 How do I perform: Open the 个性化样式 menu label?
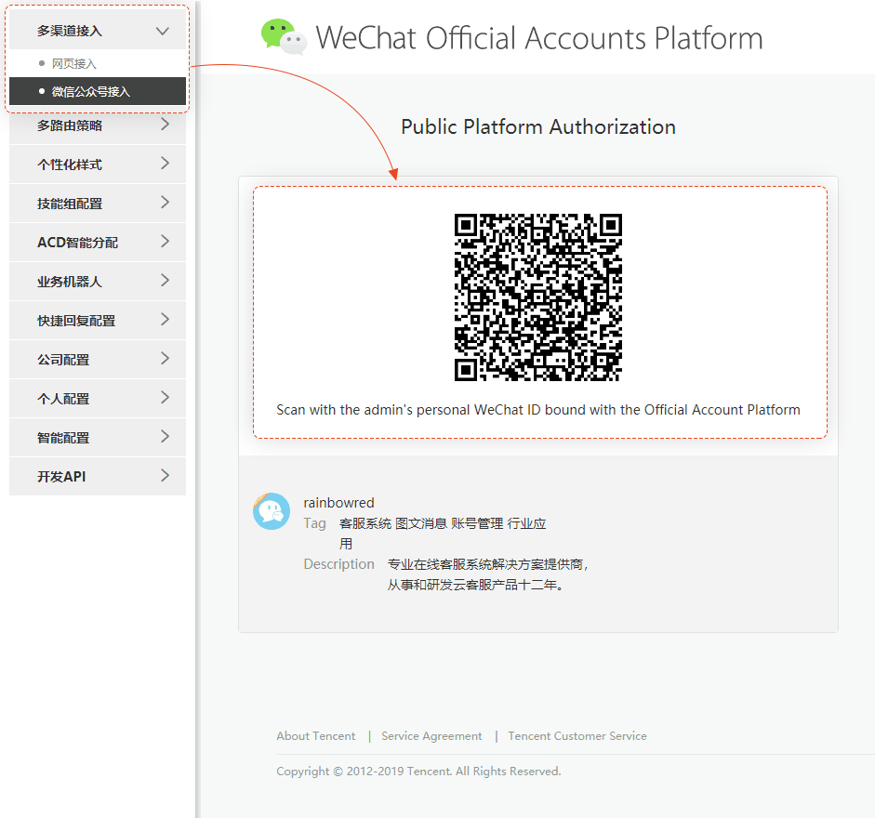[70, 165]
